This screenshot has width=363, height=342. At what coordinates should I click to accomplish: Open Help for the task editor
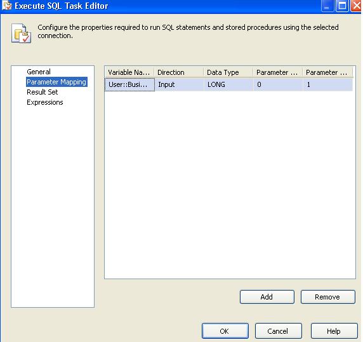point(334,331)
